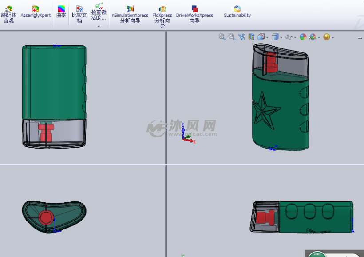Viewport: 364px width, 257px height.
Task: Click the Previous View icon
Action: pyautogui.click(x=241, y=37)
